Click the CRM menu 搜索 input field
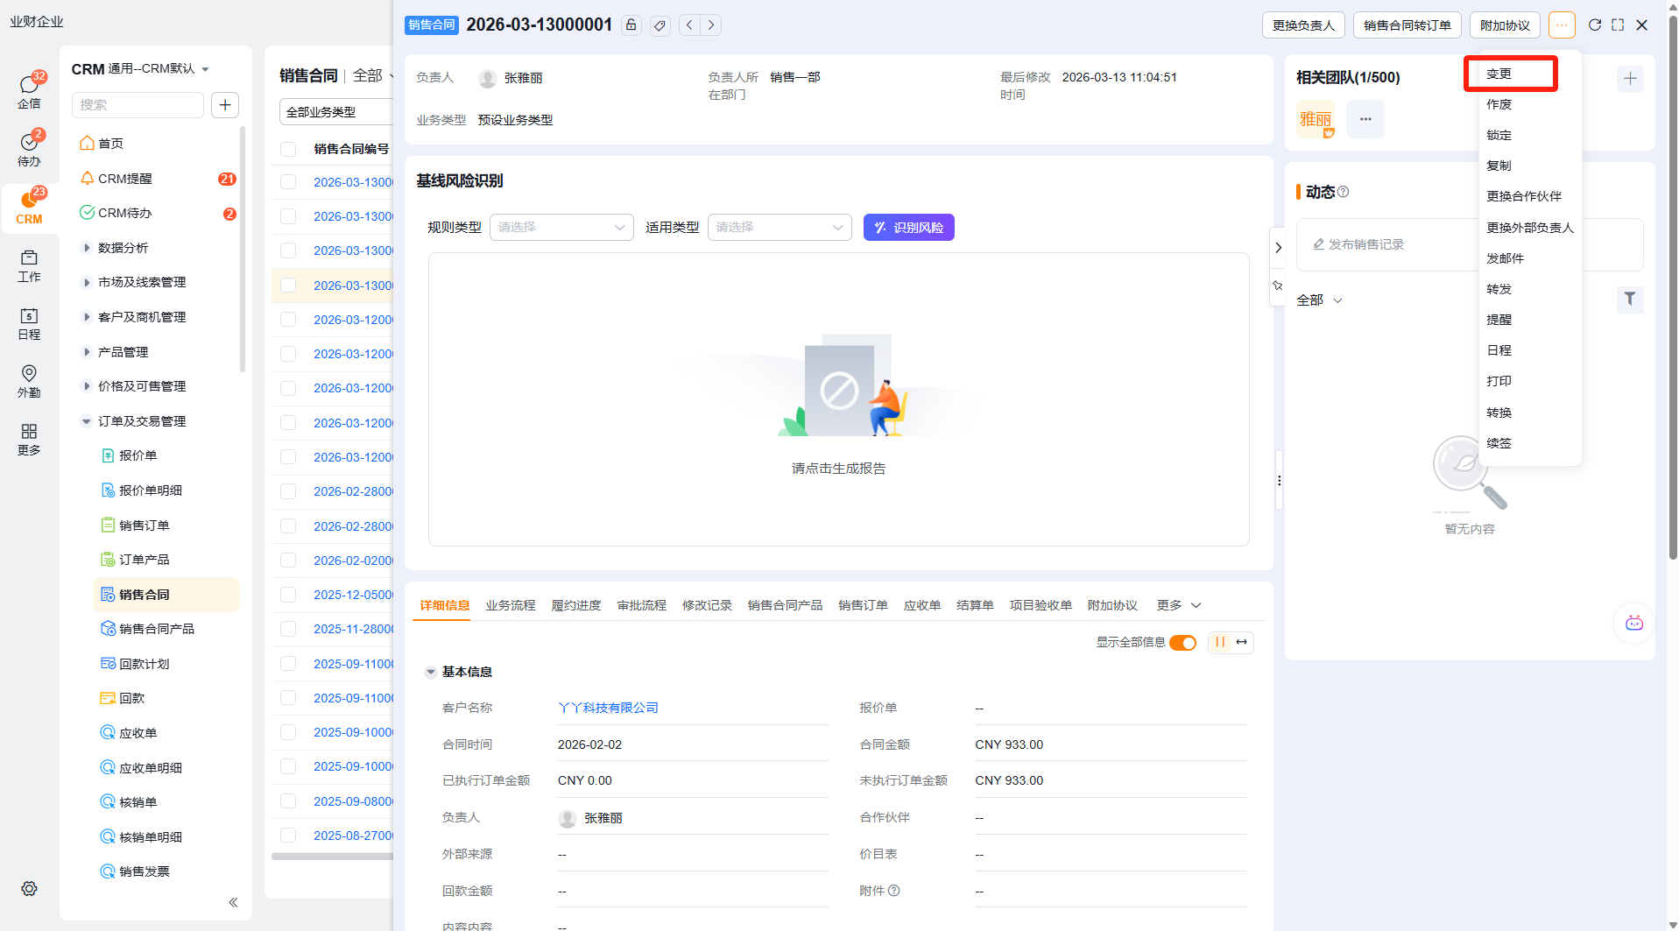Viewport: 1679px width, 931px height. (x=138, y=105)
